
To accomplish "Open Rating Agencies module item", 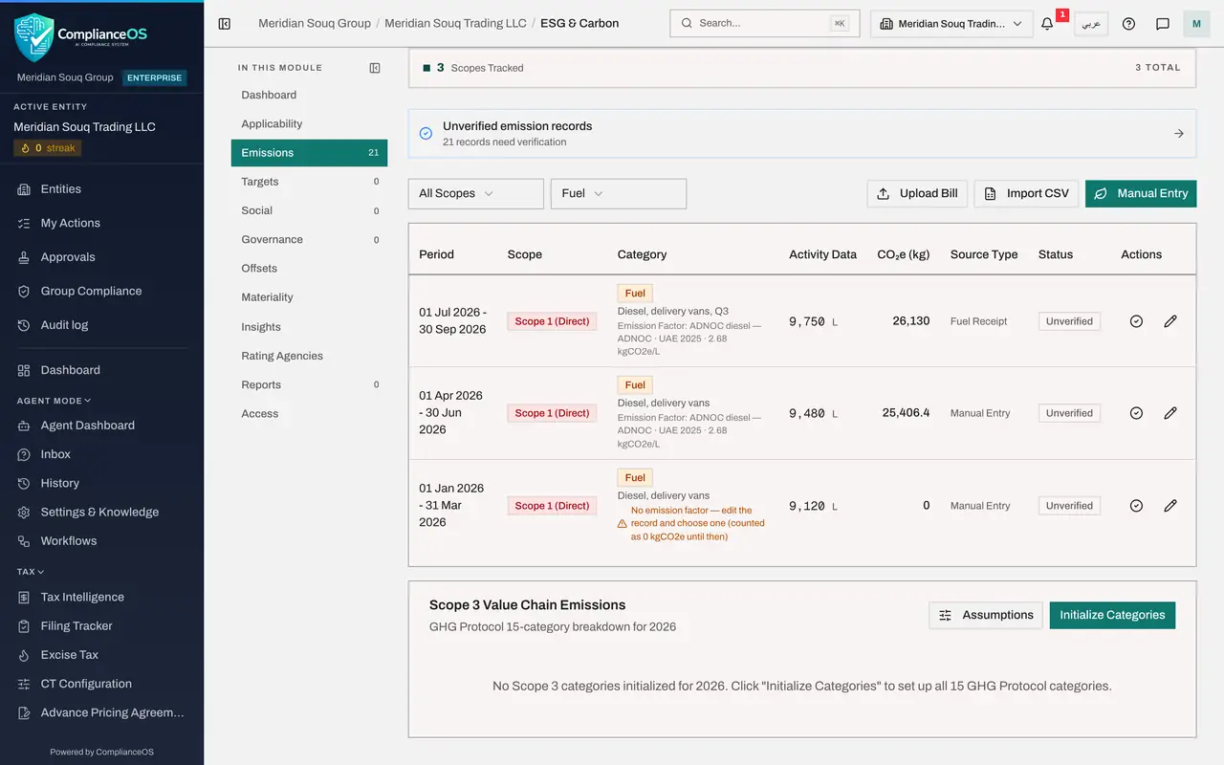I will pyautogui.click(x=309, y=356).
